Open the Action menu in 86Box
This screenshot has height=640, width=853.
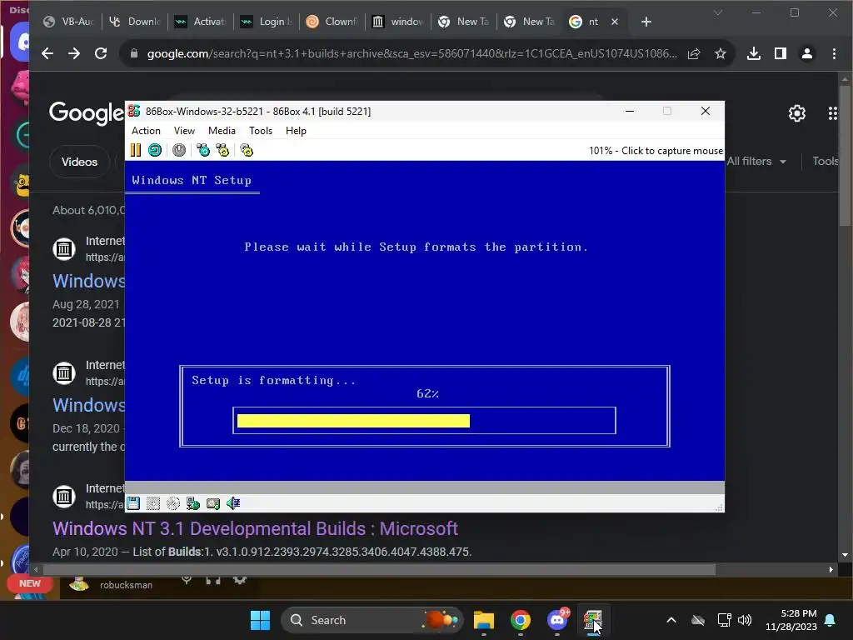[146, 131]
